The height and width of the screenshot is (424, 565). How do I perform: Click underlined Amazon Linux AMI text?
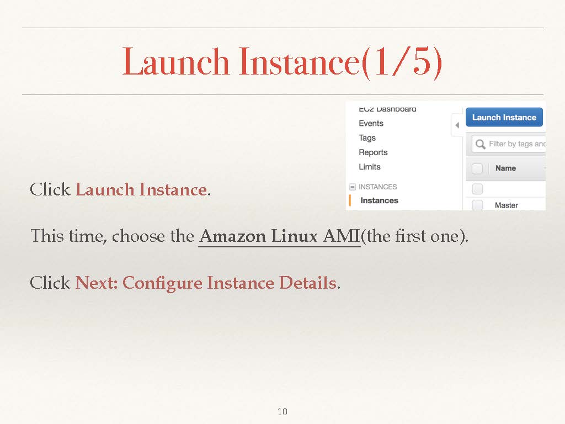(x=279, y=236)
